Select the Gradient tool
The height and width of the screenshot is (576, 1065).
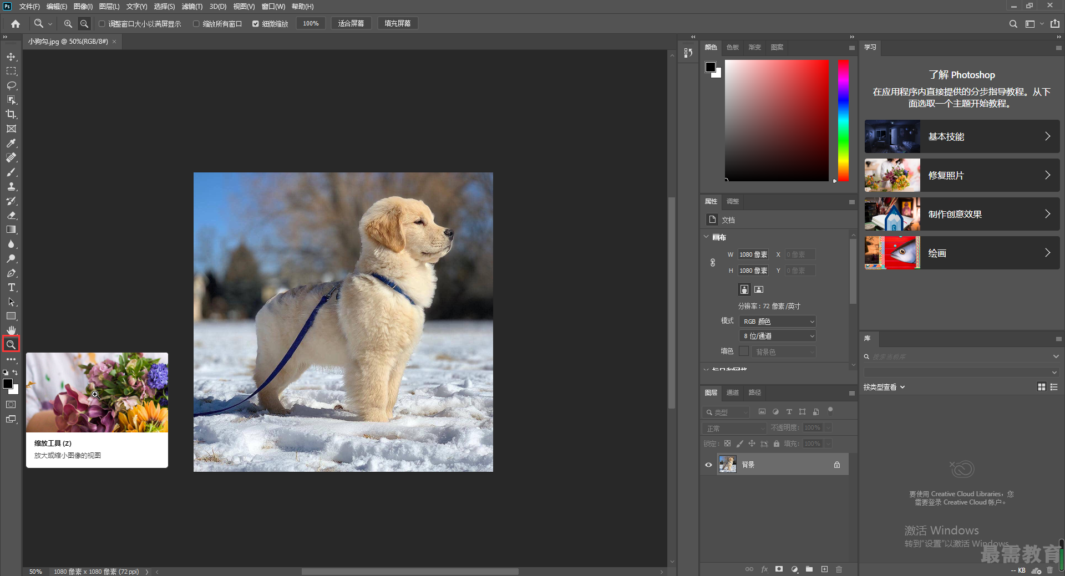pos(11,230)
